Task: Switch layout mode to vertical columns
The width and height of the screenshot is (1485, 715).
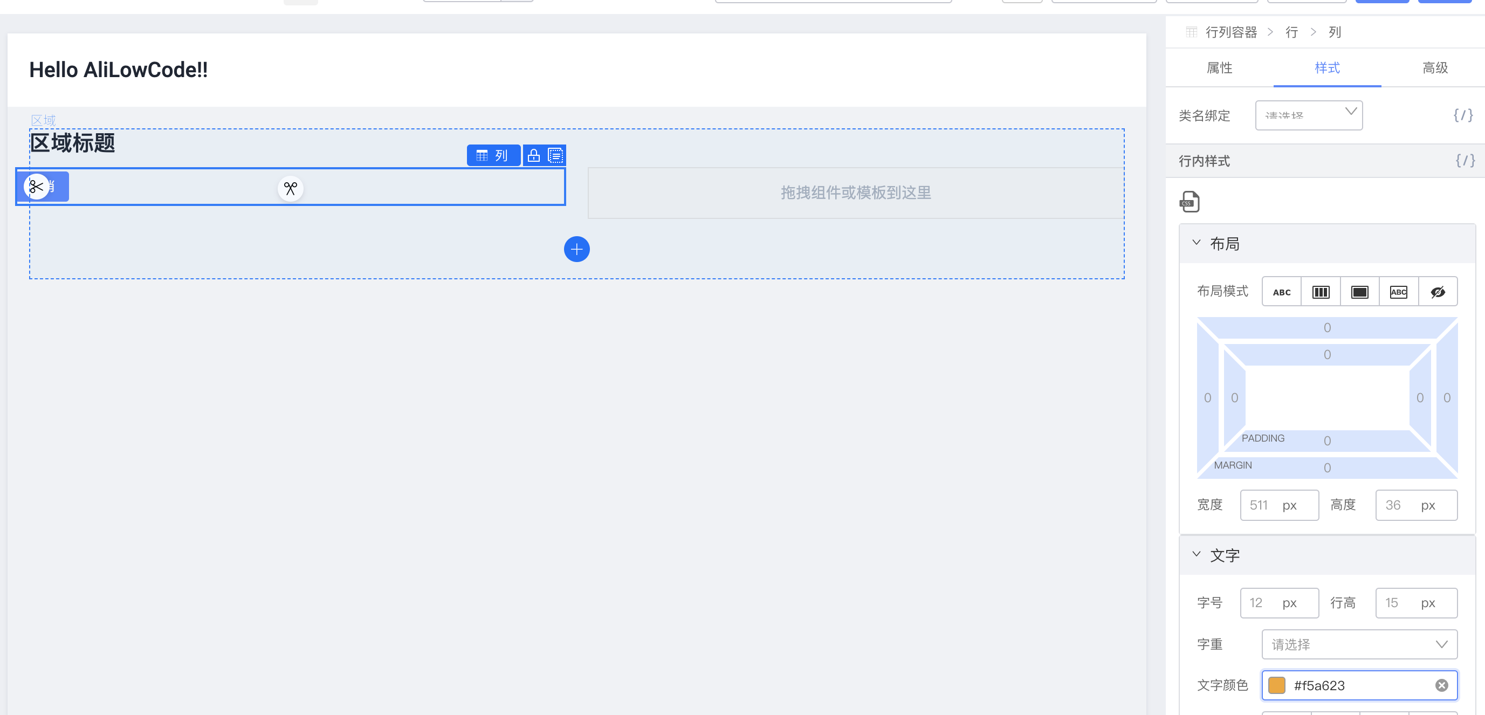Action: click(x=1320, y=291)
